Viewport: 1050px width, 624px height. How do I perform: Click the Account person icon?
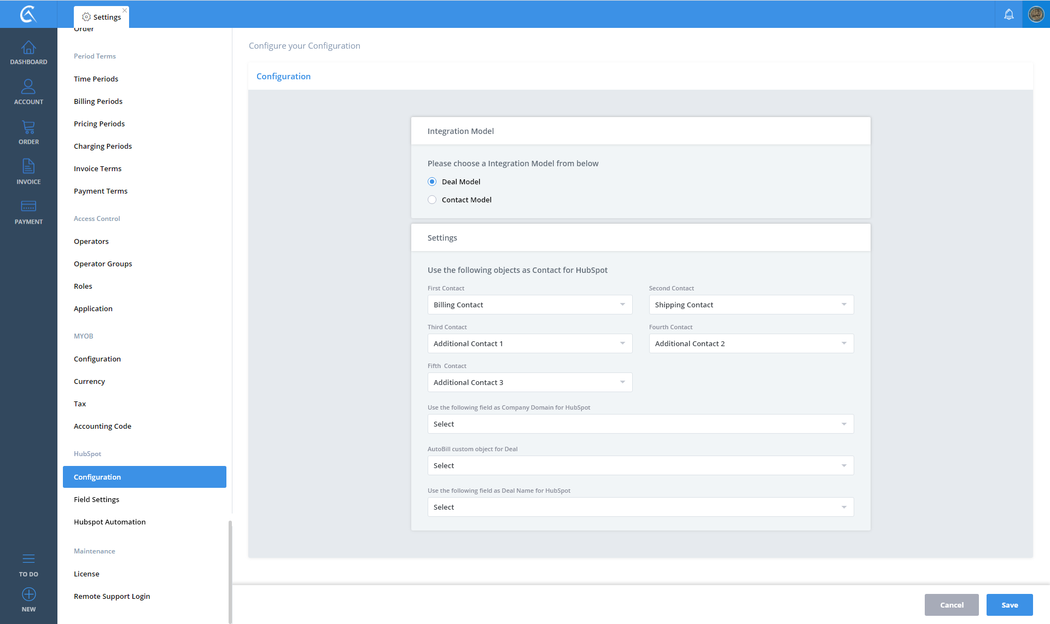tap(28, 87)
